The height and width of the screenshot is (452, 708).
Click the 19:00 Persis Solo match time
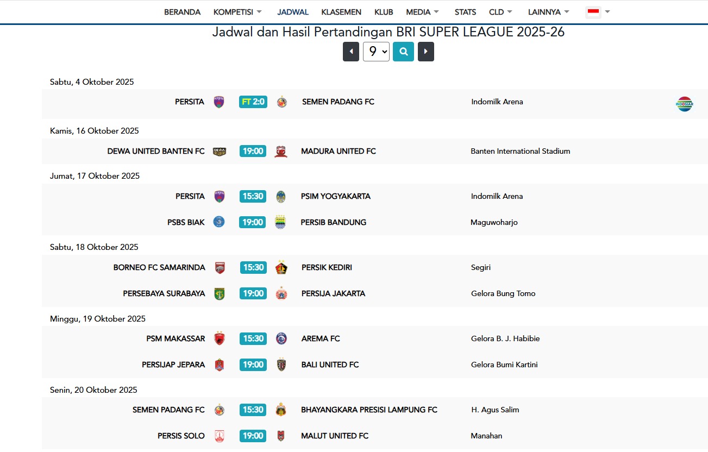point(253,436)
